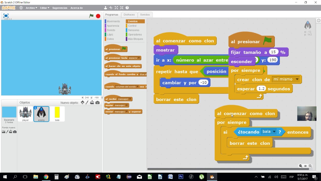Paint new sprite with brush icon
Viewport: 321px width, 181px height.
coord(87,102)
